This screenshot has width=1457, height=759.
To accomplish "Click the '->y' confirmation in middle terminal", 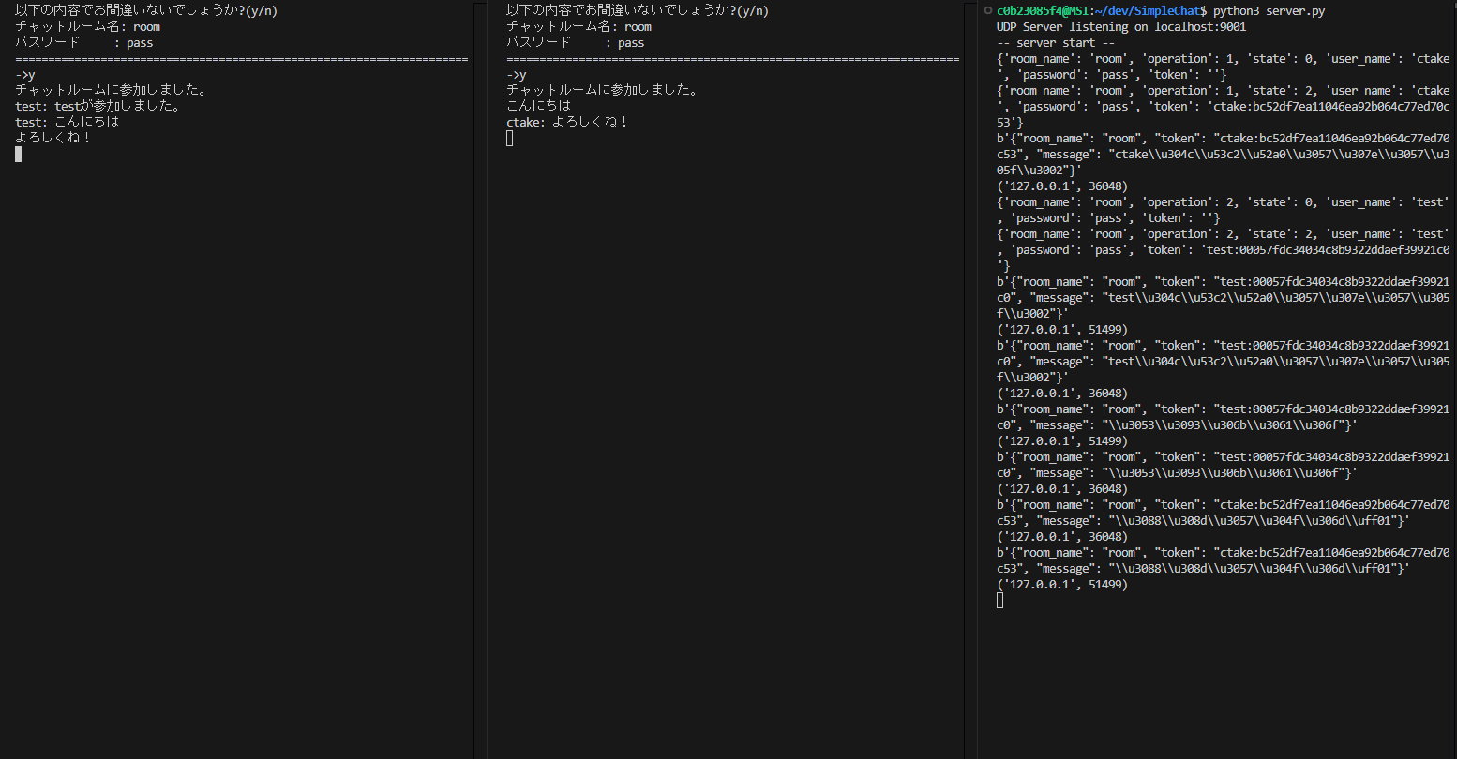I will click(x=517, y=75).
